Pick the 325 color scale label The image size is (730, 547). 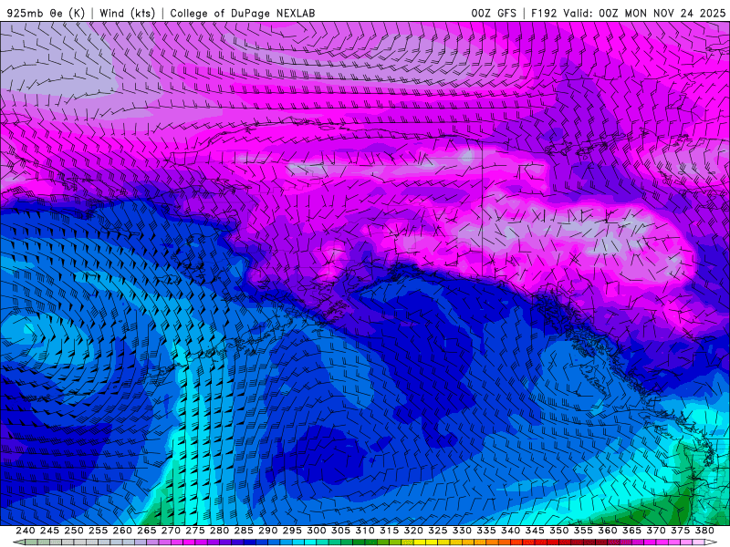438,531
